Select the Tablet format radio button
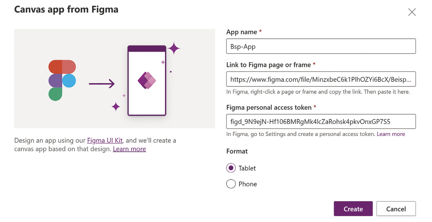The width and height of the screenshot is (432, 222). coord(231,168)
